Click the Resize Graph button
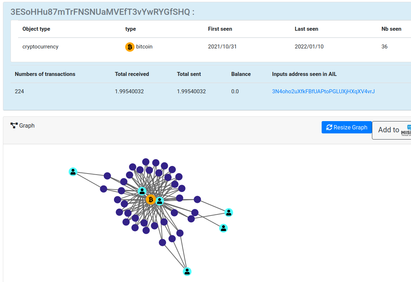411x282 pixels. point(347,127)
